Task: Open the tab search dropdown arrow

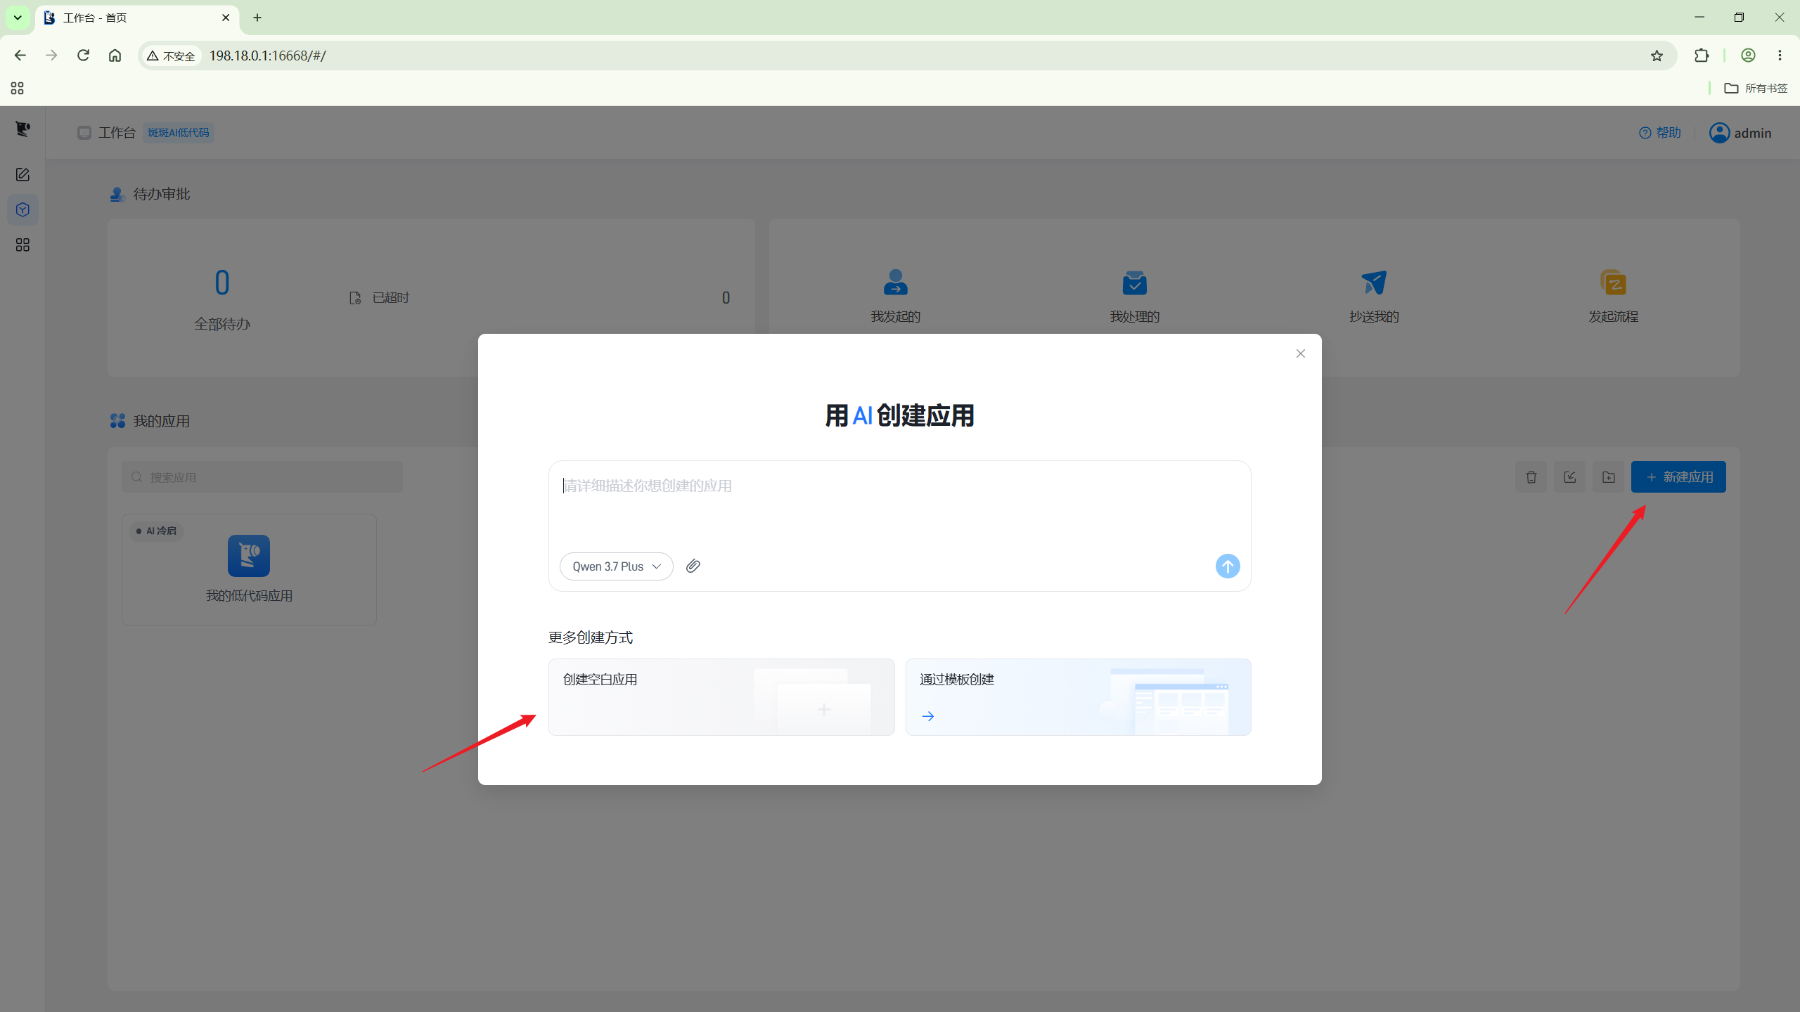Action: point(18,18)
